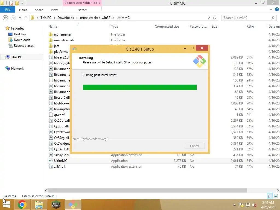The height and width of the screenshot is (210, 280).
Task: Select Network in navigation pane
Action: coord(17,68)
